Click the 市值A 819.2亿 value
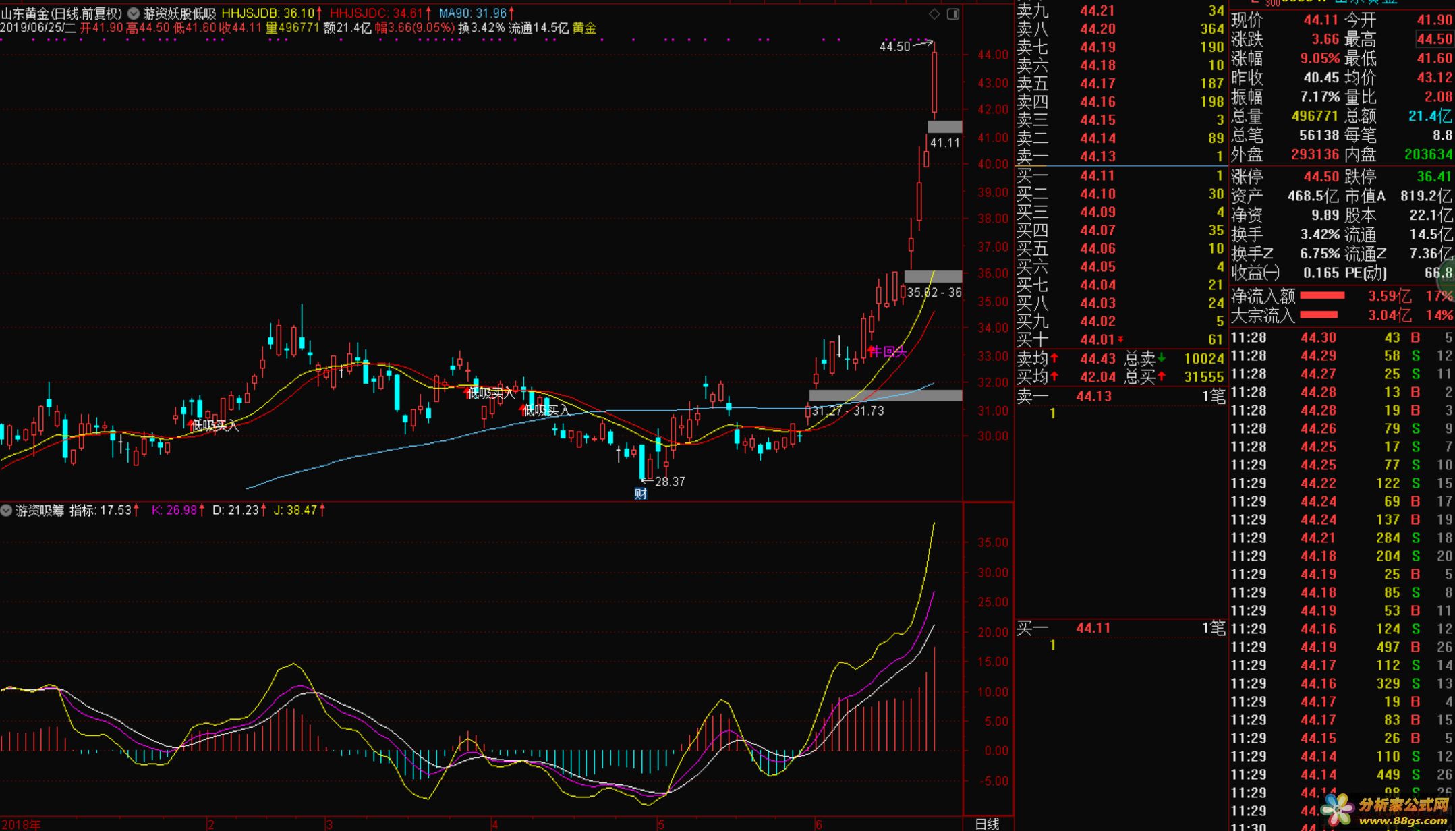The height and width of the screenshot is (831, 1455). (1426, 196)
